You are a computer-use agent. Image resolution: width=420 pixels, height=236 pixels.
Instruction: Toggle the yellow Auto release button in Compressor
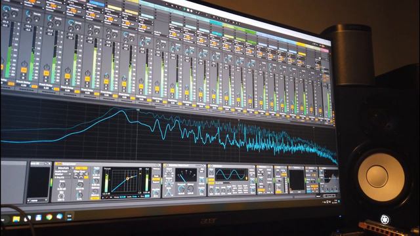click(94, 198)
